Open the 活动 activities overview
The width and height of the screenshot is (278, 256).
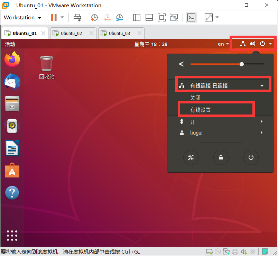tap(10, 44)
